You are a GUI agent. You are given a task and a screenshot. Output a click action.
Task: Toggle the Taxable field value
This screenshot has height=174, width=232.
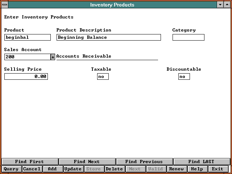point(103,76)
